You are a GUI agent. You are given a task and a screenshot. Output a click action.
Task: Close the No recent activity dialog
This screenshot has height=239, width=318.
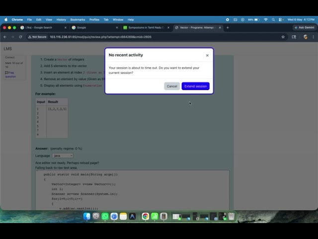click(207, 55)
